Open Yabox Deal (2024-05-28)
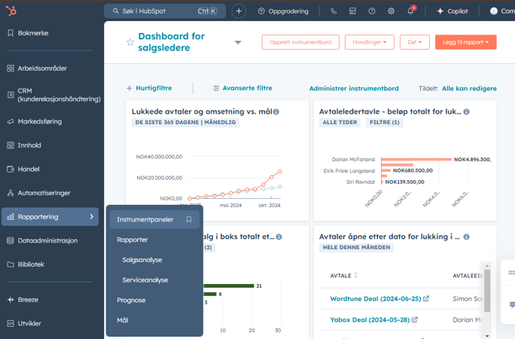Image resolution: width=515 pixels, height=339 pixels. (370, 319)
